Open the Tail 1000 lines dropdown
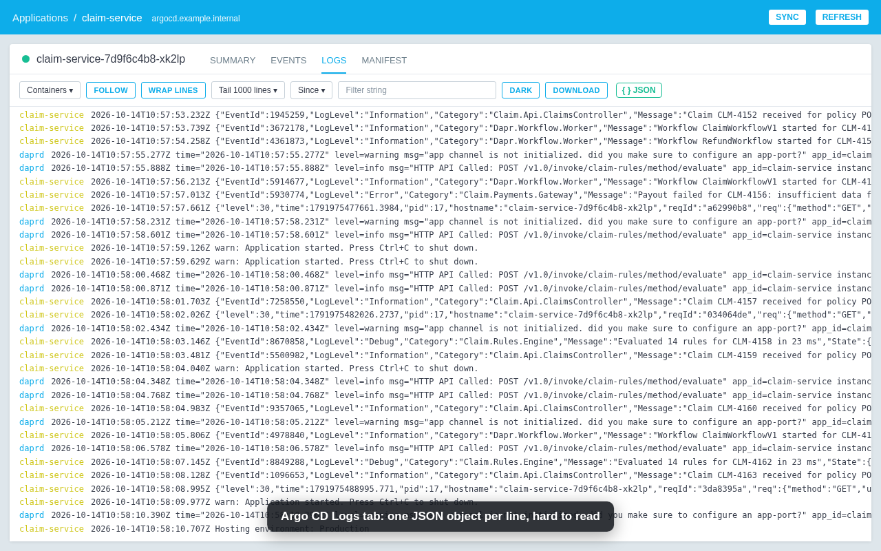The width and height of the screenshot is (881, 551). [248, 90]
